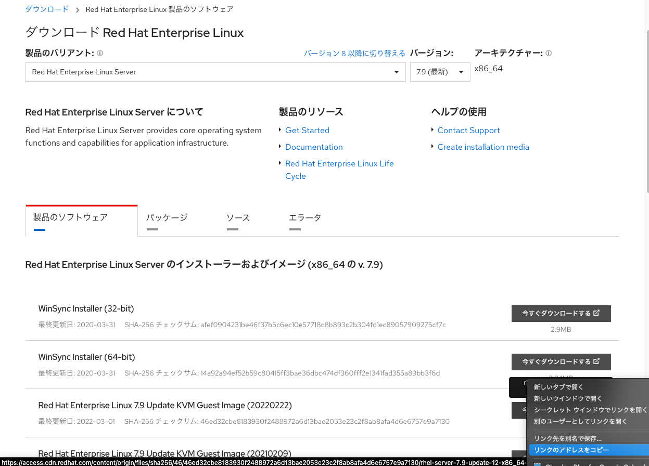Click the 2.9MB file size text
This screenshot has height=466, width=649.
561,330
